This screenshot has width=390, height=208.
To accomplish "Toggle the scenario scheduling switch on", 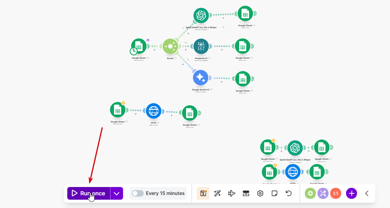I will click(x=137, y=193).
